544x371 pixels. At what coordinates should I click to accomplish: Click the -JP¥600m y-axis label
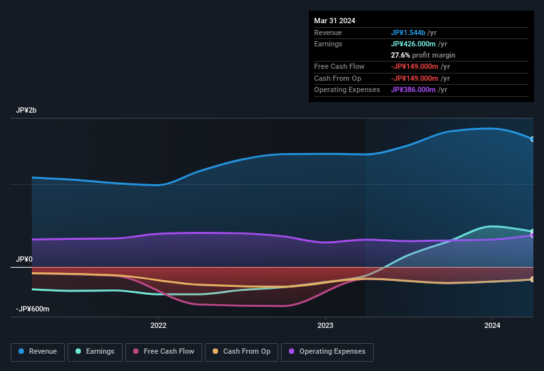[32, 309]
